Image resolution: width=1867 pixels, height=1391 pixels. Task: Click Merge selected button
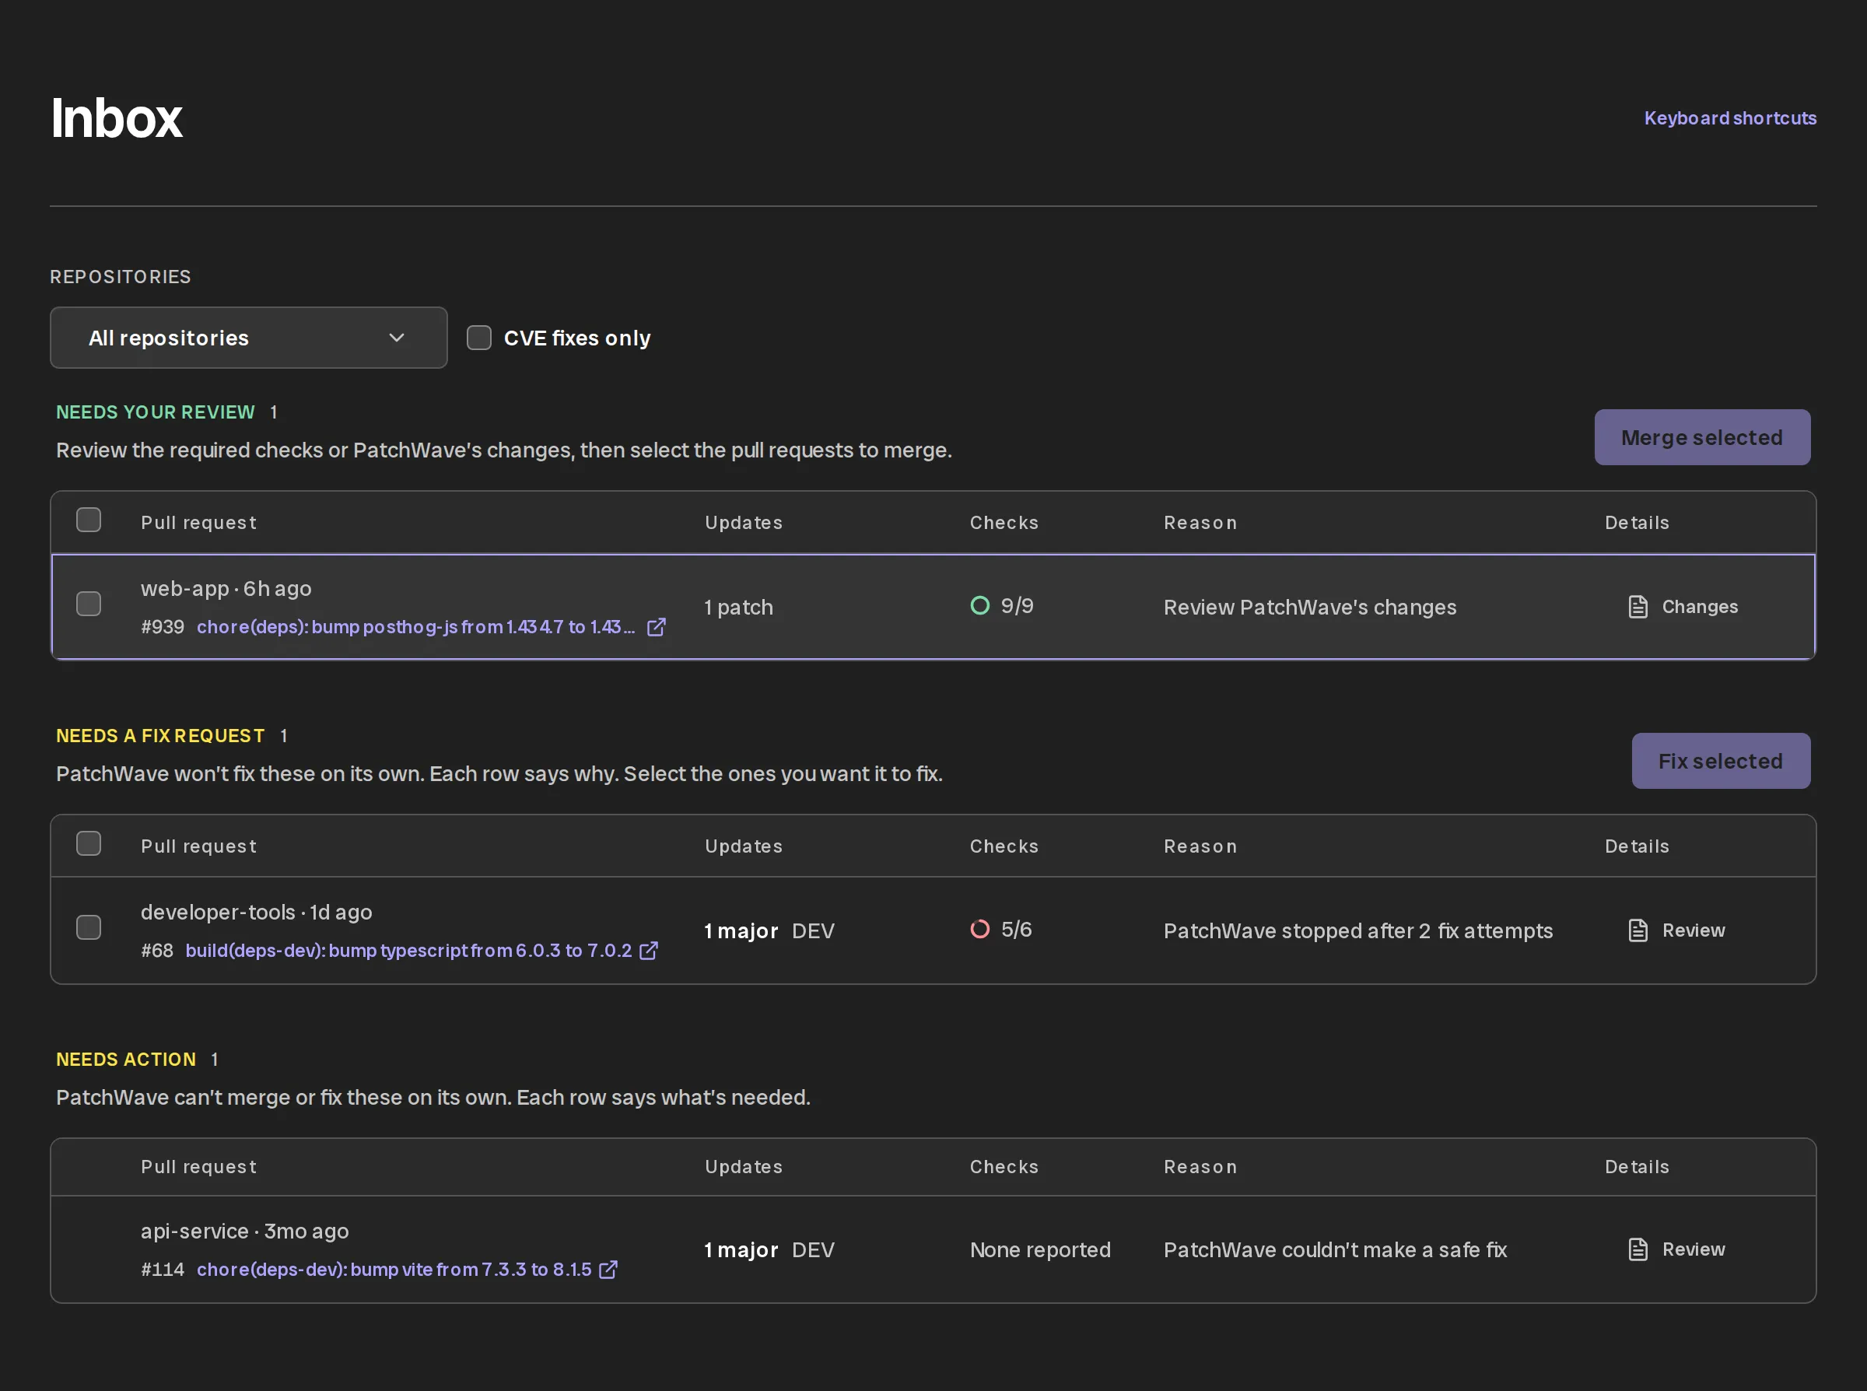(1702, 437)
